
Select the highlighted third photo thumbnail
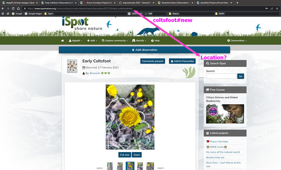(x=130, y=166)
